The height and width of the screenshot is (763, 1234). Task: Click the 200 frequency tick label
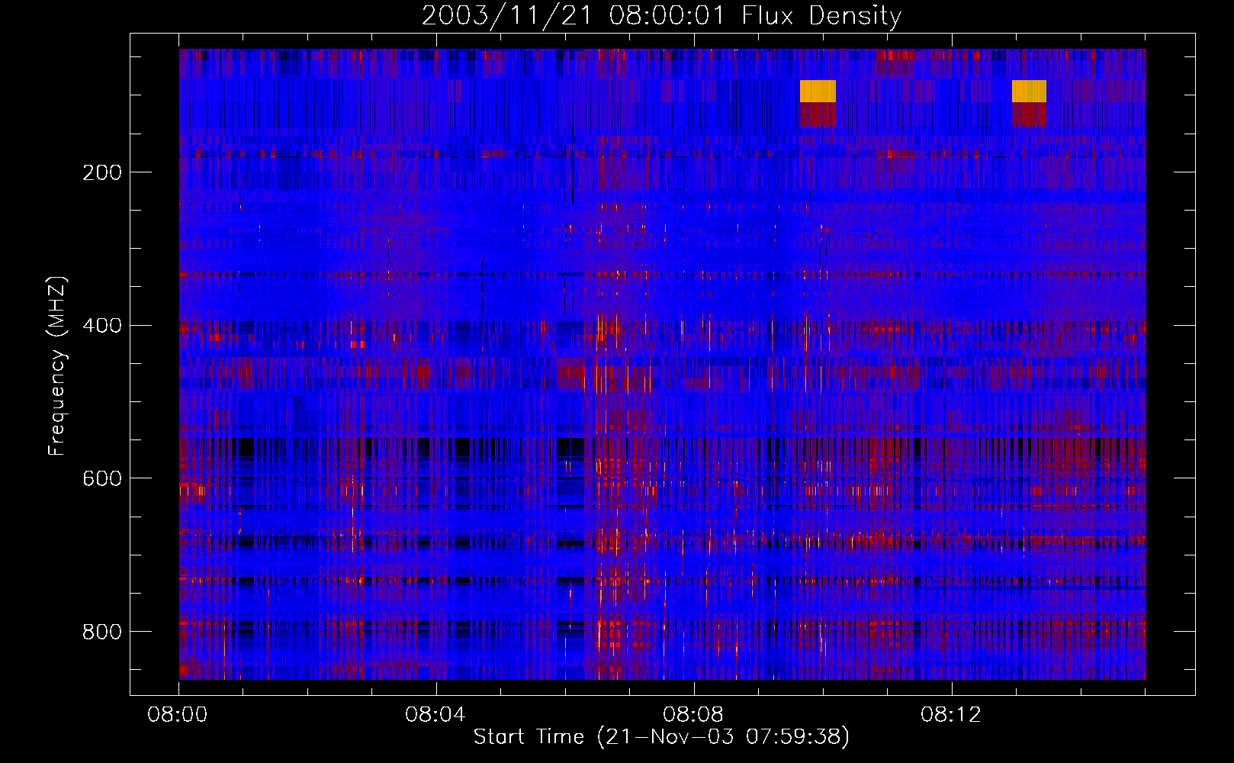(102, 172)
